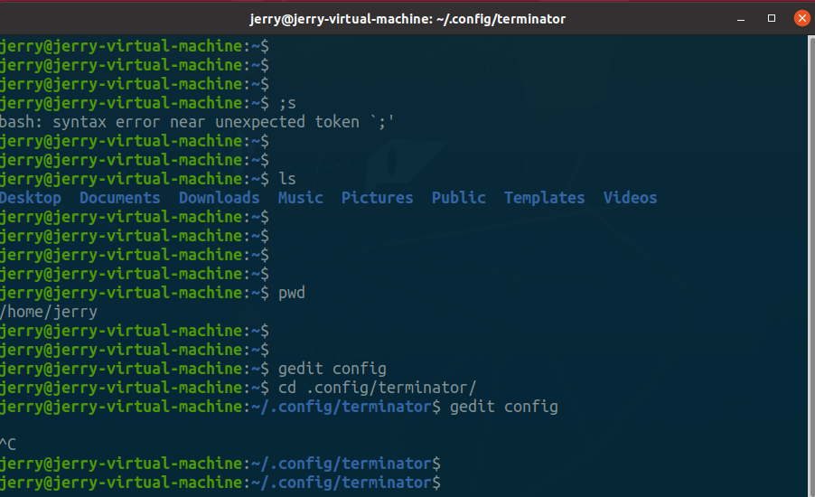Close the terminal window

coord(802,19)
